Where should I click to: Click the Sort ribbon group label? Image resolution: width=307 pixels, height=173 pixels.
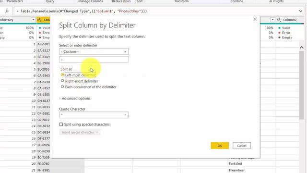[140, 1]
